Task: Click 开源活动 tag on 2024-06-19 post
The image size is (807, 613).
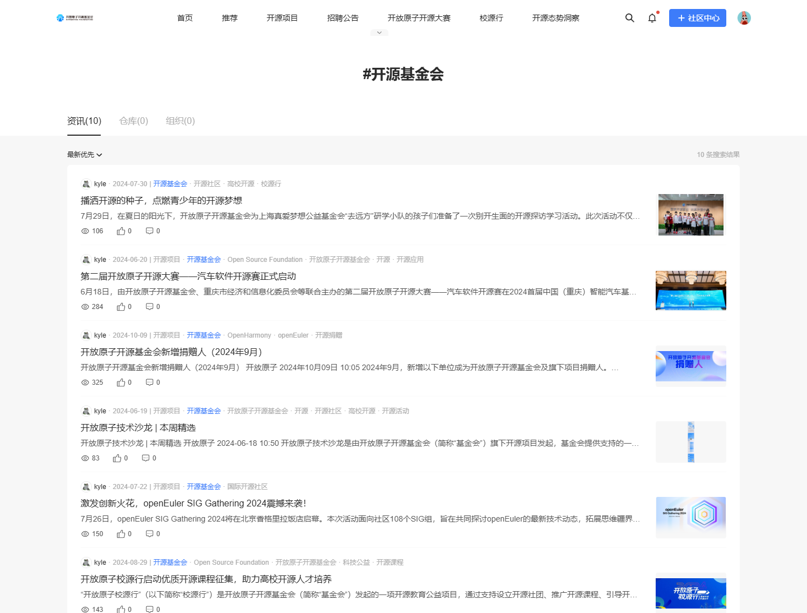Action: coord(396,411)
